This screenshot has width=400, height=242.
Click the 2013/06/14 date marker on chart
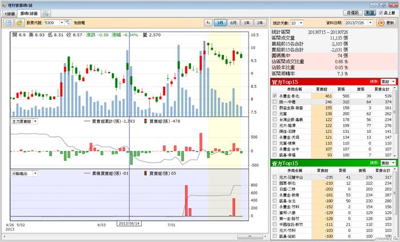tap(129, 223)
